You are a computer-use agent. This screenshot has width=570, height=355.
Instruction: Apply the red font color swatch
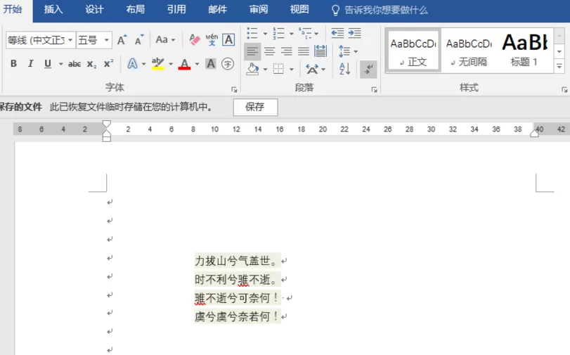tap(185, 64)
